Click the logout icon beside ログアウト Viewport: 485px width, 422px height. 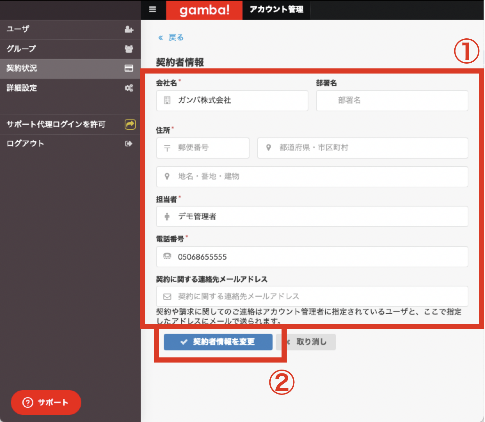coord(129,144)
